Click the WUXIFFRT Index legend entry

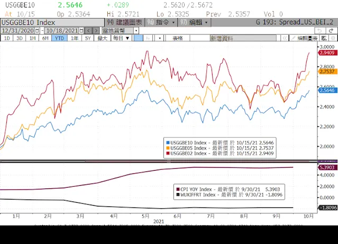(230, 195)
